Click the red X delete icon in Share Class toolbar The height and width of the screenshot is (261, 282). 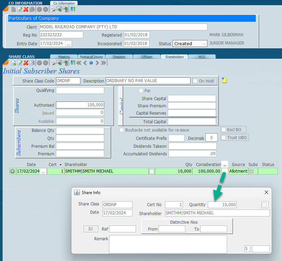[26, 63]
